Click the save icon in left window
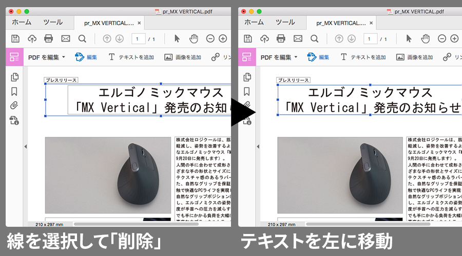This screenshot has height=256, width=462. point(15,38)
